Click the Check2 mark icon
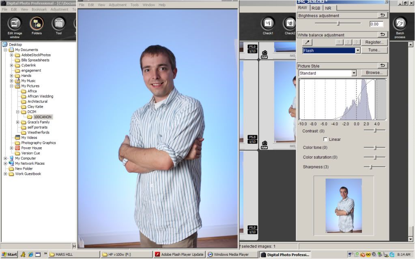The height and width of the screenshot is (259, 415). (290, 23)
